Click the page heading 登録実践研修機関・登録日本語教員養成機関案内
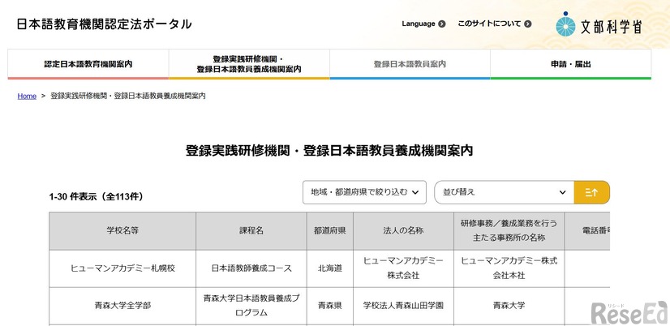Screen dimensions: 670x326 click(329, 151)
